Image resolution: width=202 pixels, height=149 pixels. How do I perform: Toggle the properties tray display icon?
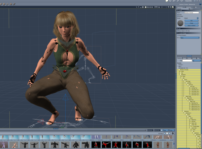[x=200, y=4]
